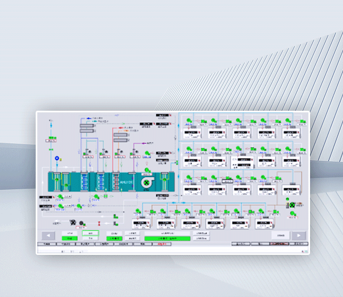Go to the next page with the right arrow button

299,235
